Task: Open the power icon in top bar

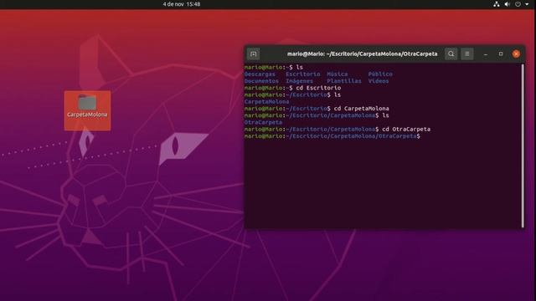Action: click(518, 4)
